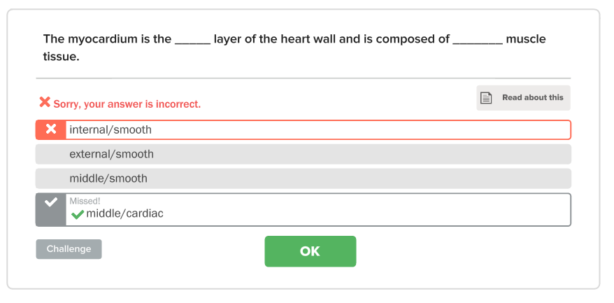Select the internal/smooth answer option

tap(303, 129)
